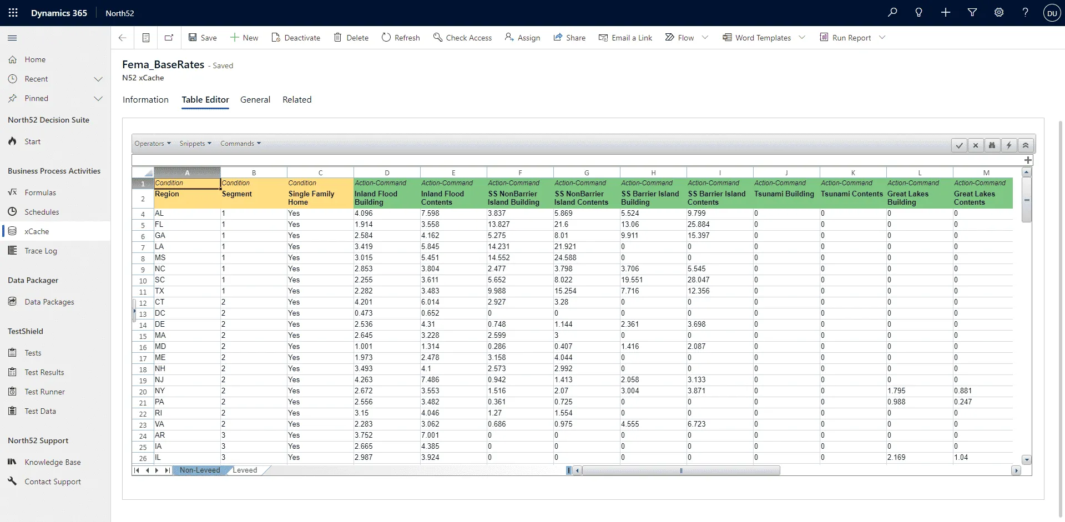Image resolution: width=1065 pixels, height=522 pixels.
Task: Click the search magnifier in top bar
Action: click(x=892, y=12)
